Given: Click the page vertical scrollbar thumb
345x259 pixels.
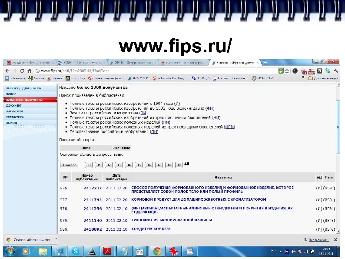Looking at the screenshot, I should (338, 127).
